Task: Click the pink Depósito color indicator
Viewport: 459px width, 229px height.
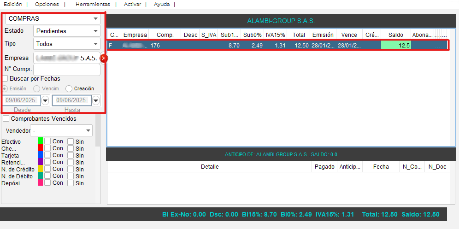Action: coord(41,183)
